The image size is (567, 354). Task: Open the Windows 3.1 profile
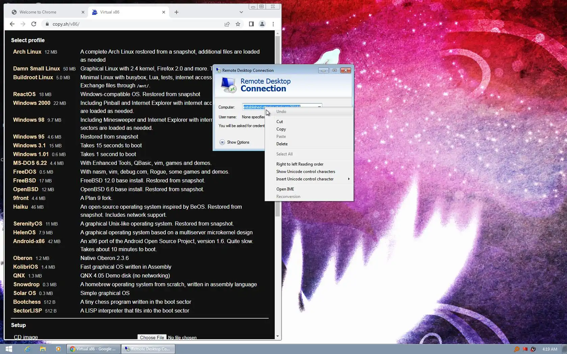coord(29,145)
